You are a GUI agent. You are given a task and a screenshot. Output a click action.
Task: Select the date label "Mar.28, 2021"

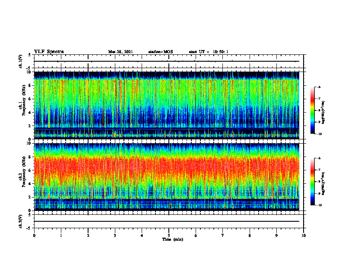tap(120, 52)
